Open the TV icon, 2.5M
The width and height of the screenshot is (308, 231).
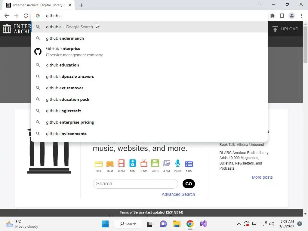tap(144, 163)
